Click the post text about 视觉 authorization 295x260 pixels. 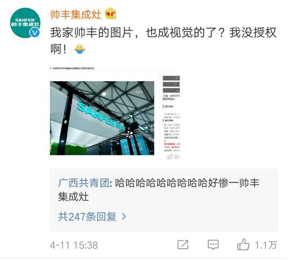[163, 41]
